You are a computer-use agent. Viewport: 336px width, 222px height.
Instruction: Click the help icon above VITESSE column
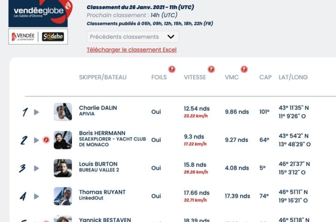click(211, 69)
